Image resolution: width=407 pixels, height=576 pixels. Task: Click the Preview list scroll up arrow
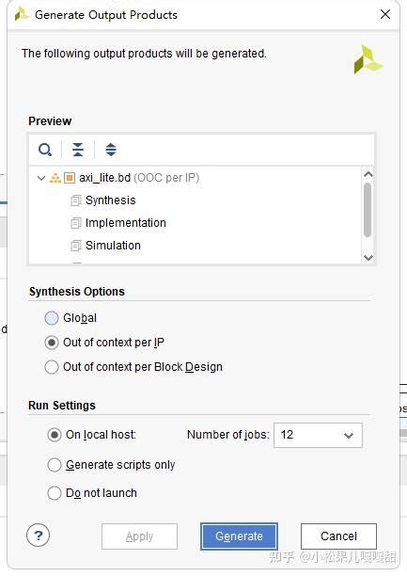(368, 174)
